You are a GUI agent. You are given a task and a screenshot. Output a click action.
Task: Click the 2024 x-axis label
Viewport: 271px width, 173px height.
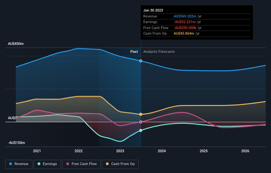[162, 151]
